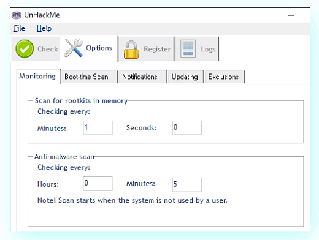Go to the Exclusions tab
This screenshot has width=319, height=240.
[x=225, y=77]
